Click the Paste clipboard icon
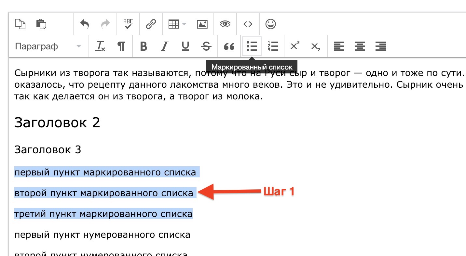The height and width of the screenshot is (256, 466). tap(41, 24)
